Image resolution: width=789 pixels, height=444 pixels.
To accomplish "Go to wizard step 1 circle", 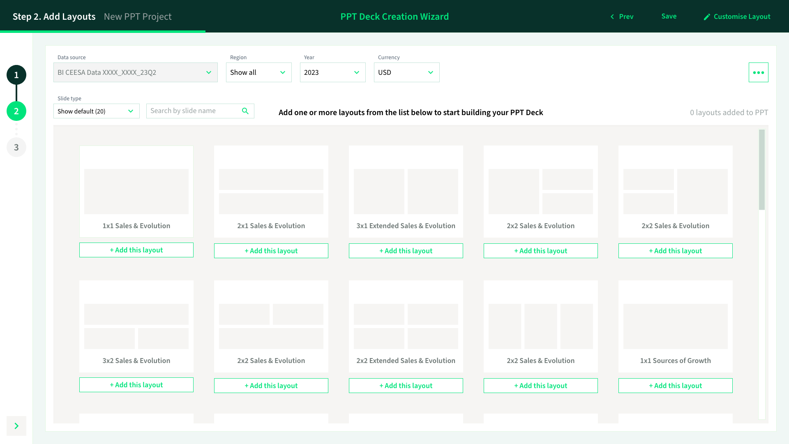I will click(16, 75).
